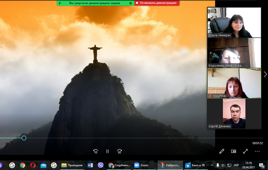Open the network status tray icon

[229, 165]
